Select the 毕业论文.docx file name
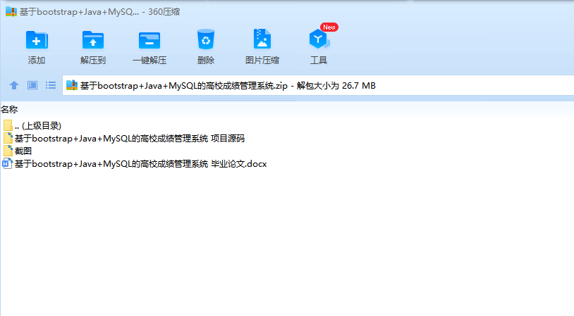This screenshot has height=316, width=574. tap(140, 164)
